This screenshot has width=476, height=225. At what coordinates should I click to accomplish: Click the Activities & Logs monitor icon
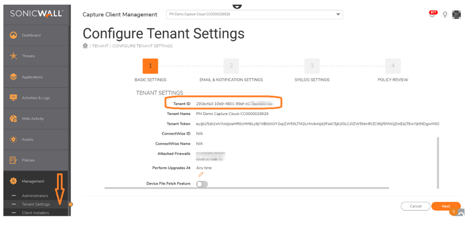13,98
